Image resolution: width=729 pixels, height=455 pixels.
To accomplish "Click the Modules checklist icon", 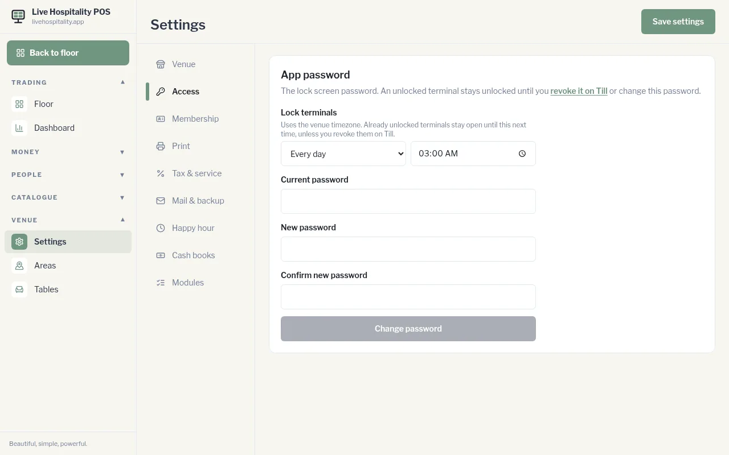I will click(x=161, y=283).
